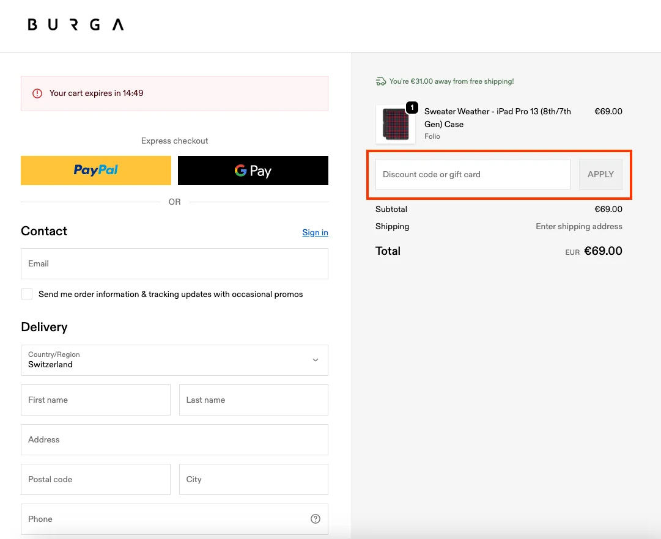Click the phone help question mark icon
This screenshot has height=539, width=661.
[x=316, y=519]
